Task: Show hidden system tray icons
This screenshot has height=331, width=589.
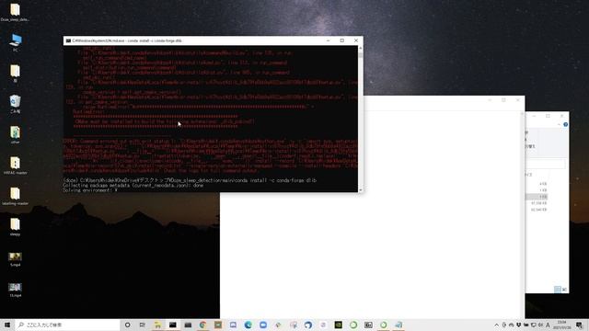Action: click(x=497, y=325)
